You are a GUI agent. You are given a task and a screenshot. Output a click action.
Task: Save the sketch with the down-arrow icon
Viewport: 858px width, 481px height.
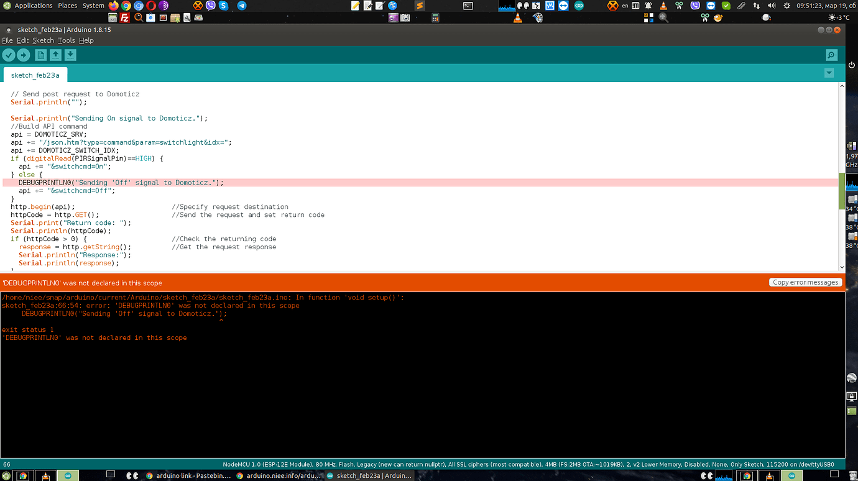70,55
